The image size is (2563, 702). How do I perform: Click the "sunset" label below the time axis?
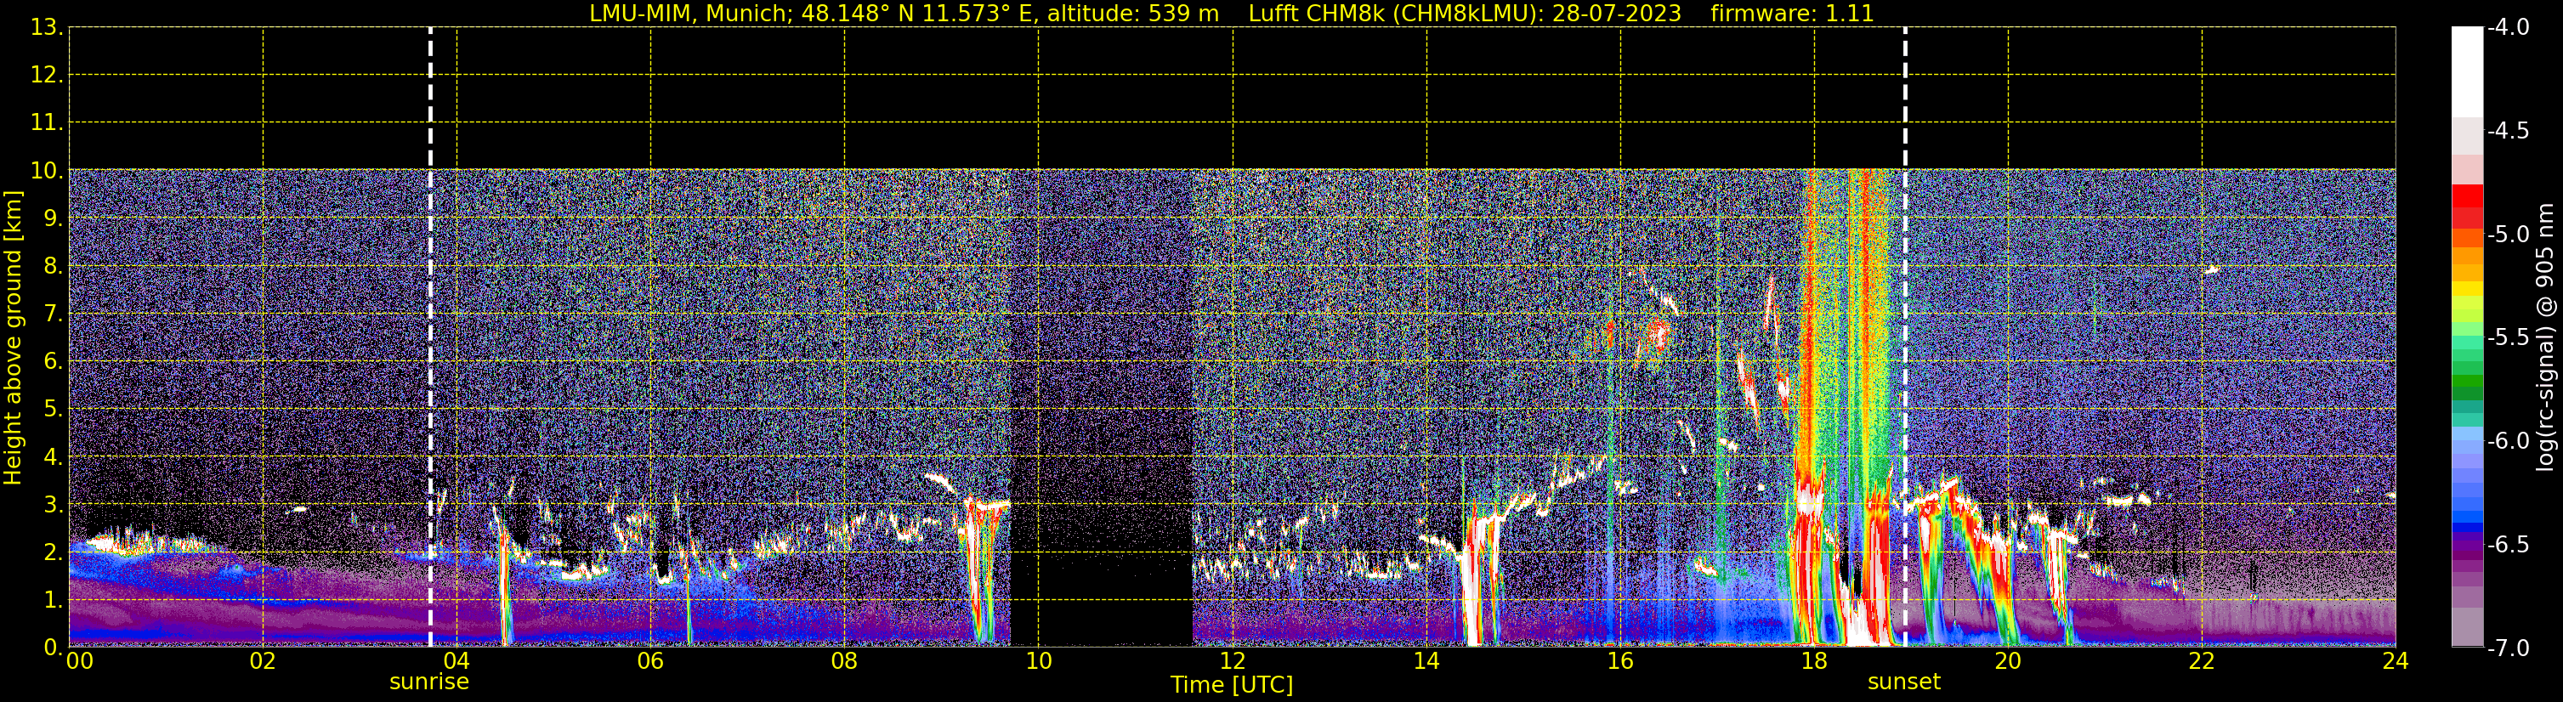pos(1904,682)
